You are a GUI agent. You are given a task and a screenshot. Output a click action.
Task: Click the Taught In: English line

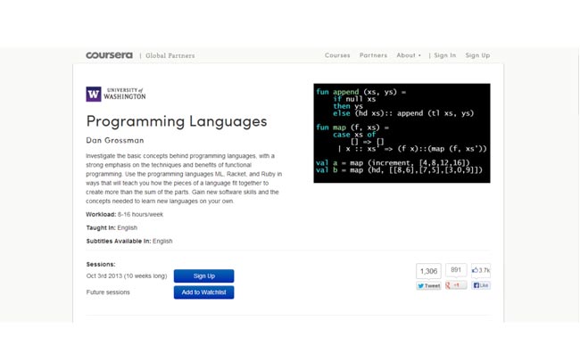(x=112, y=227)
